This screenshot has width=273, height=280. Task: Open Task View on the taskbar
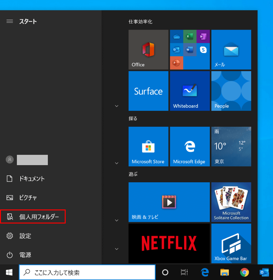184,272
